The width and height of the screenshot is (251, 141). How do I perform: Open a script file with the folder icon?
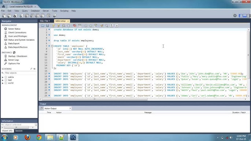click(42, 26)
